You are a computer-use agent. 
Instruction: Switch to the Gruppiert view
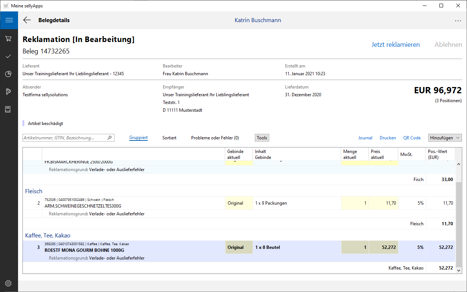(138, 138)
